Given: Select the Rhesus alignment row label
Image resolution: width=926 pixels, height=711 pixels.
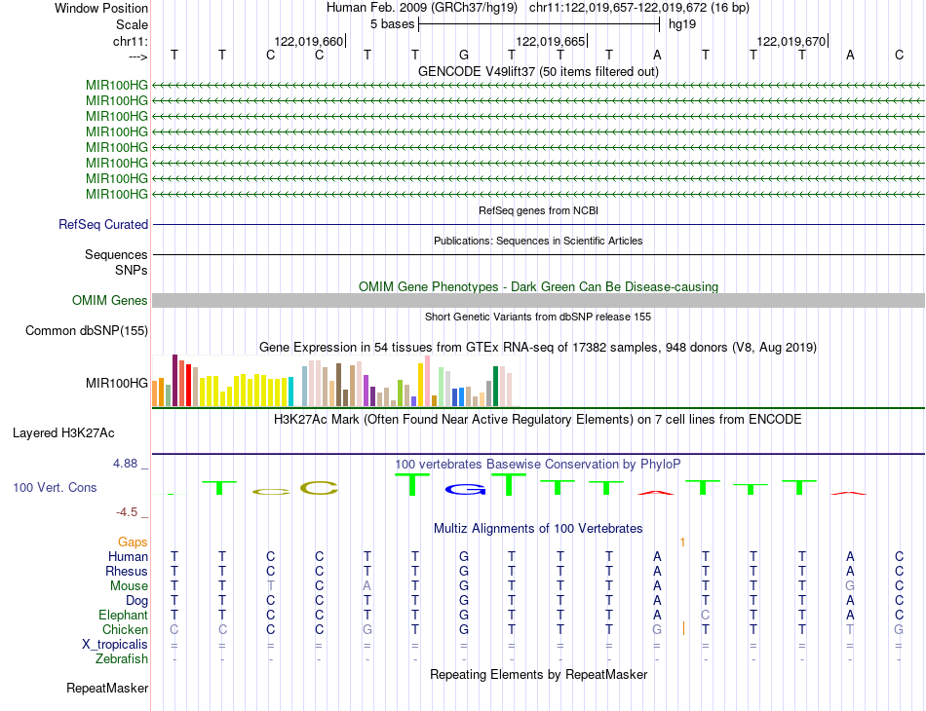Looking at the screenshot, I should click(x=127, y=571).
